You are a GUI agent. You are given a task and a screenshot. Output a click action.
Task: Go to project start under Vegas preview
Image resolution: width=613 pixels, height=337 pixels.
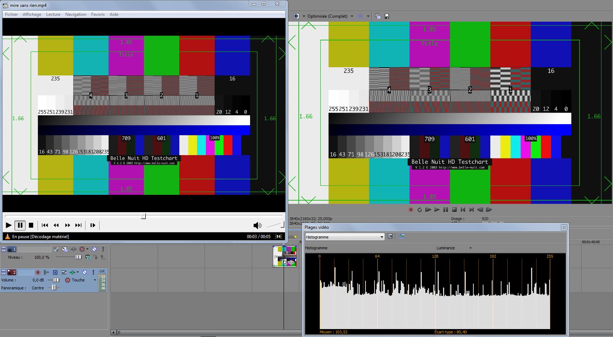(x=463, y=210)
